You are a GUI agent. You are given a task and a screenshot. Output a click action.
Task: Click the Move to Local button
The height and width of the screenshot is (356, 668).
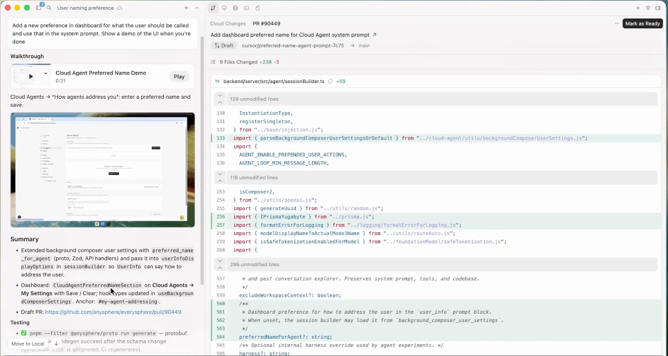28,344
